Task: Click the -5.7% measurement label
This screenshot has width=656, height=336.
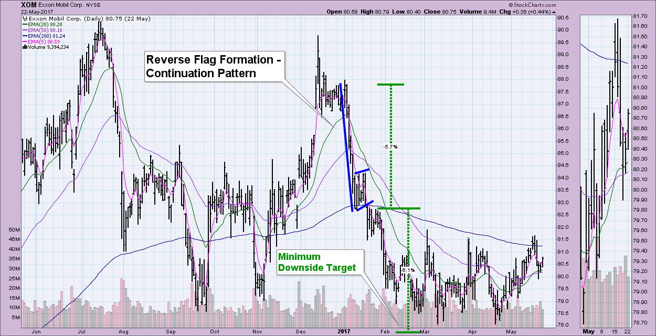Action: [390, 146]
